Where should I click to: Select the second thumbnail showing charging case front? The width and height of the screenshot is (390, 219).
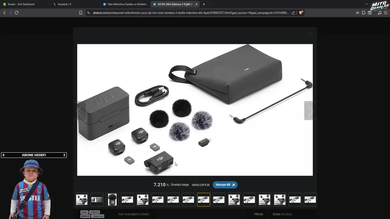97,200
